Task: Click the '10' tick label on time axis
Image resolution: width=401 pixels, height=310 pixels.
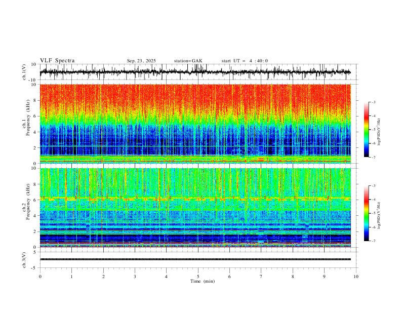Action: pyautogui.click(x=356, y=277)
